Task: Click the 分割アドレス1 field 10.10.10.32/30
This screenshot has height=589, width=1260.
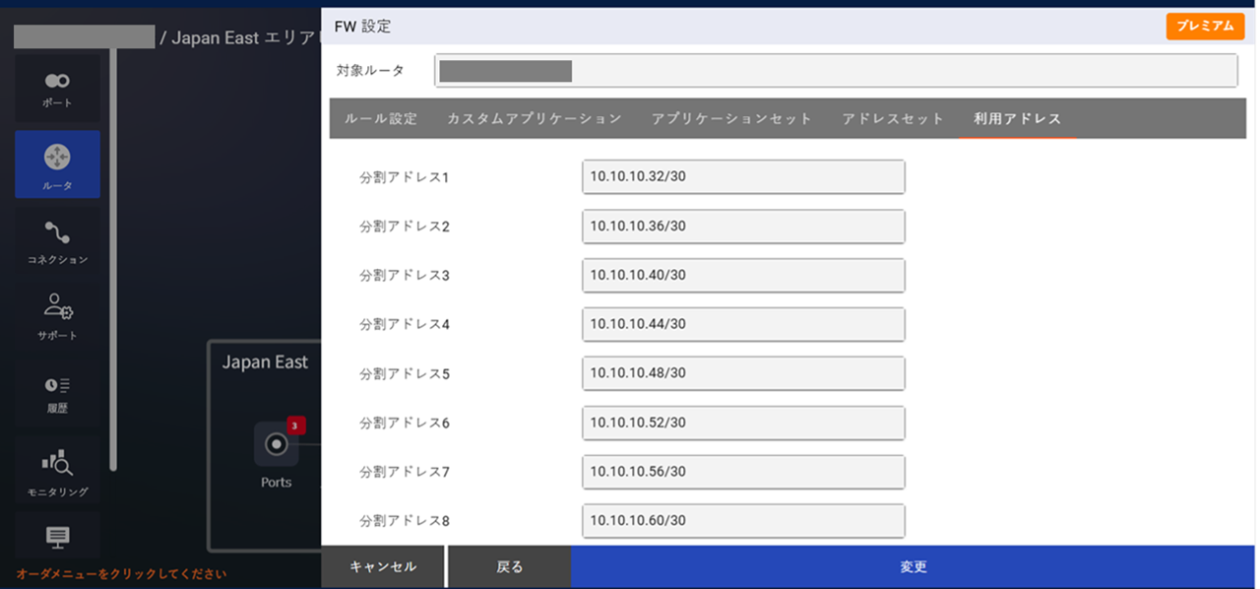Action: pos(743,177)
